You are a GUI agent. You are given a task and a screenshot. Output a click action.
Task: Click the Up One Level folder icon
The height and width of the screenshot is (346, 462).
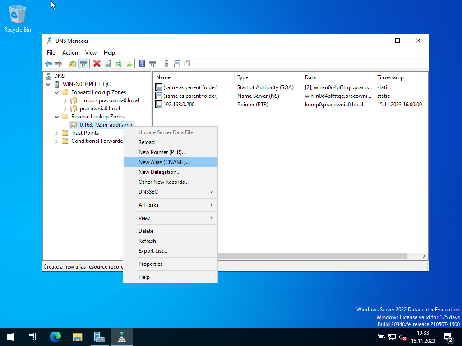click(73, 64)
